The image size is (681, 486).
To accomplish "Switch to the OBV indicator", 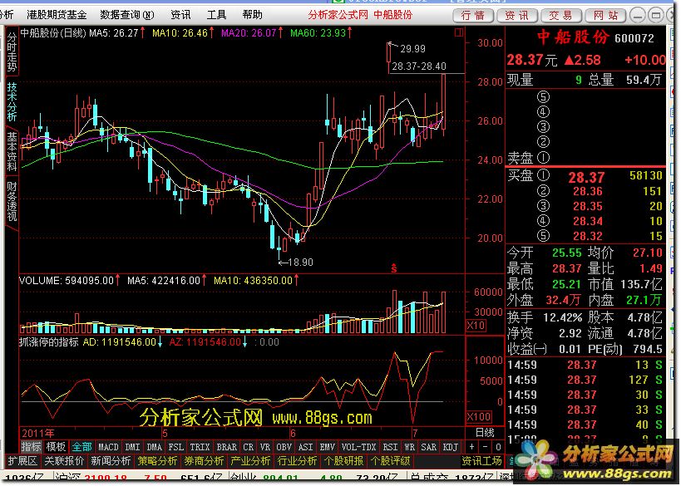I will pos(284,446).
